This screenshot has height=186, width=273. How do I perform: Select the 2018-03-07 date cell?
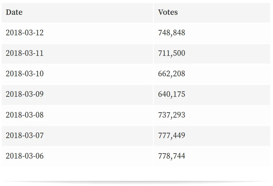[x=25, y=136]
